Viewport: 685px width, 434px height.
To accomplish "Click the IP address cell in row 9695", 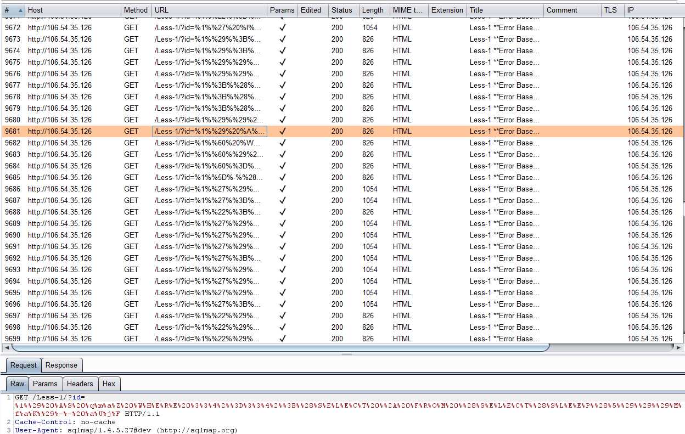I will coord(650,292).
